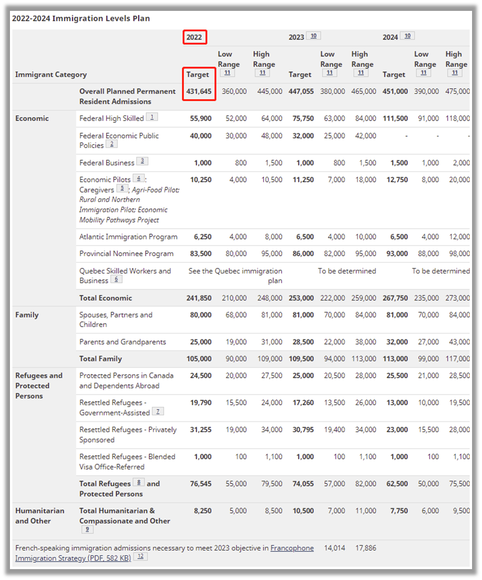482x580 pixels.
Task: Select the 267,750 Total Economic 2024 target
Action: (395, 298)
